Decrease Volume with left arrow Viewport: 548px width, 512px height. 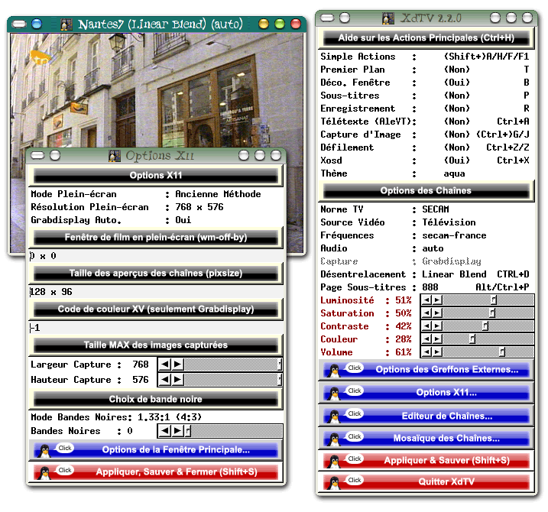coord(427,352)
